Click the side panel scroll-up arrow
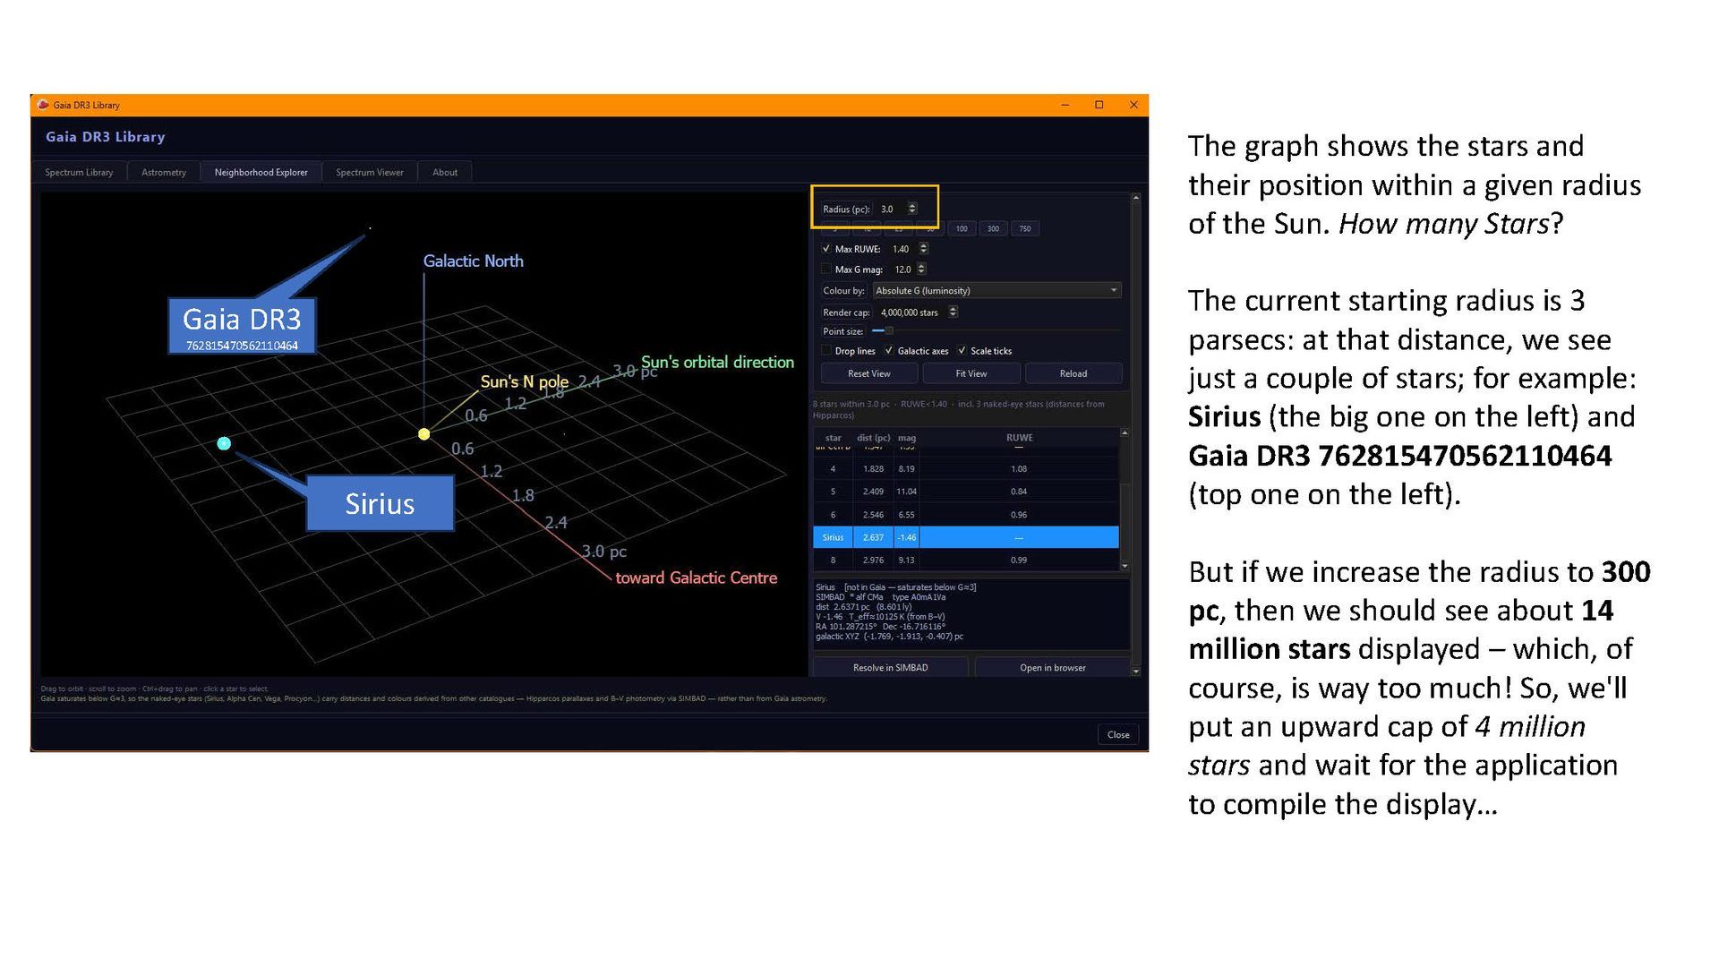This screenshot has height=967, width=1719. (1136, 197)
